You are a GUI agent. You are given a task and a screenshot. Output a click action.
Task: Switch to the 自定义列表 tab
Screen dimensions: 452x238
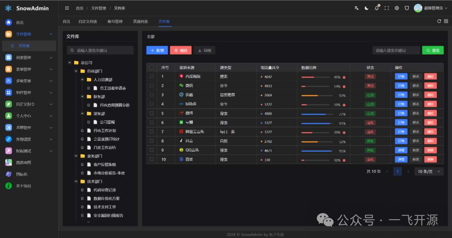87,21
